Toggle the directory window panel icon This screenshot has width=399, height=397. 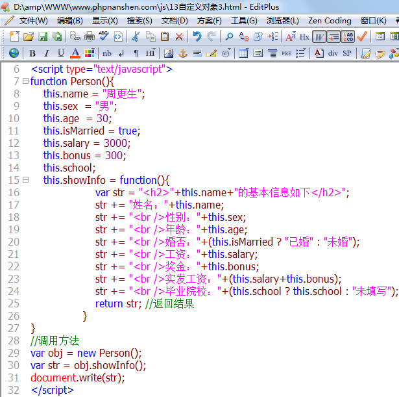(380, 36)
